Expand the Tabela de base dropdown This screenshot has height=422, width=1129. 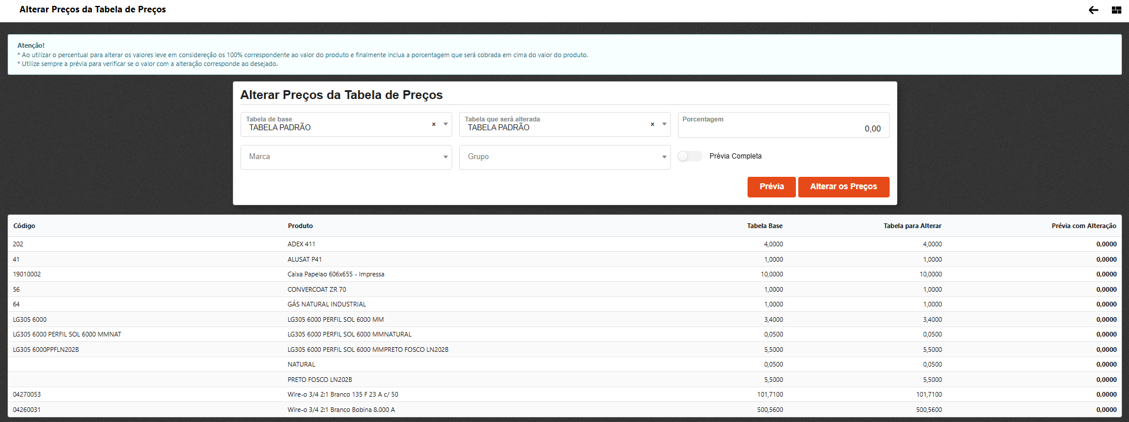point(446,124)
